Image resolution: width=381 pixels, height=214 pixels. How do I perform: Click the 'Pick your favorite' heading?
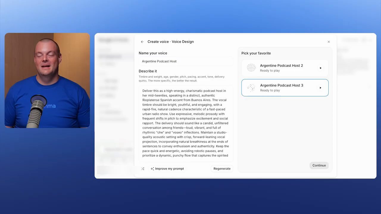(256, 53)
